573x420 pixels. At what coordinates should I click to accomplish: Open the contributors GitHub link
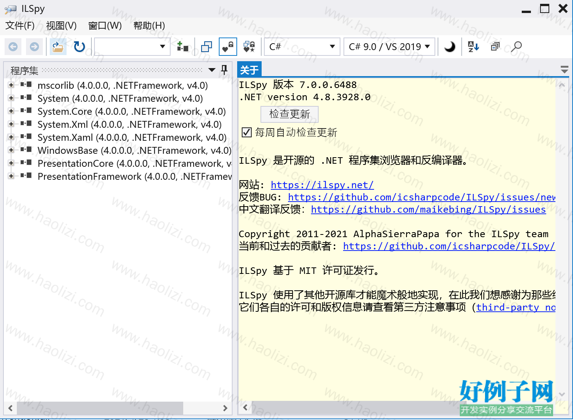click(x=449, y=246)
